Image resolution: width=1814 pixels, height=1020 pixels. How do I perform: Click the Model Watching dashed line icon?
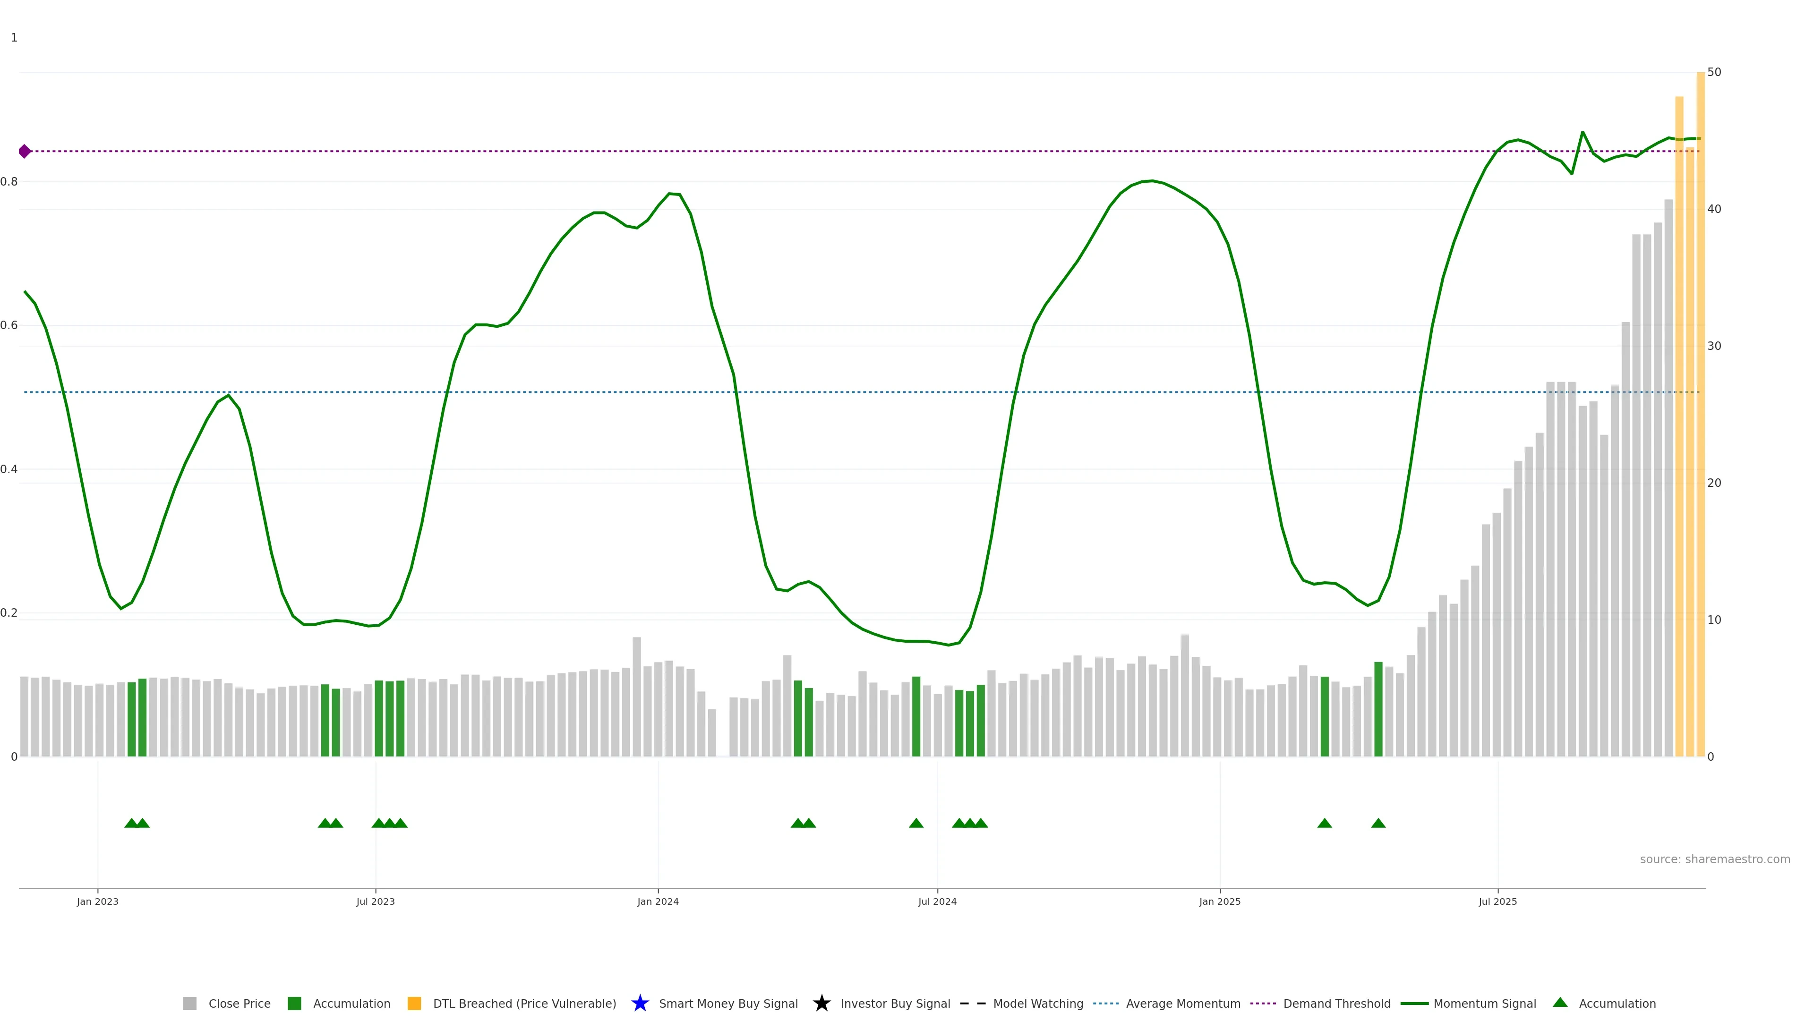tap(973, 1003)
